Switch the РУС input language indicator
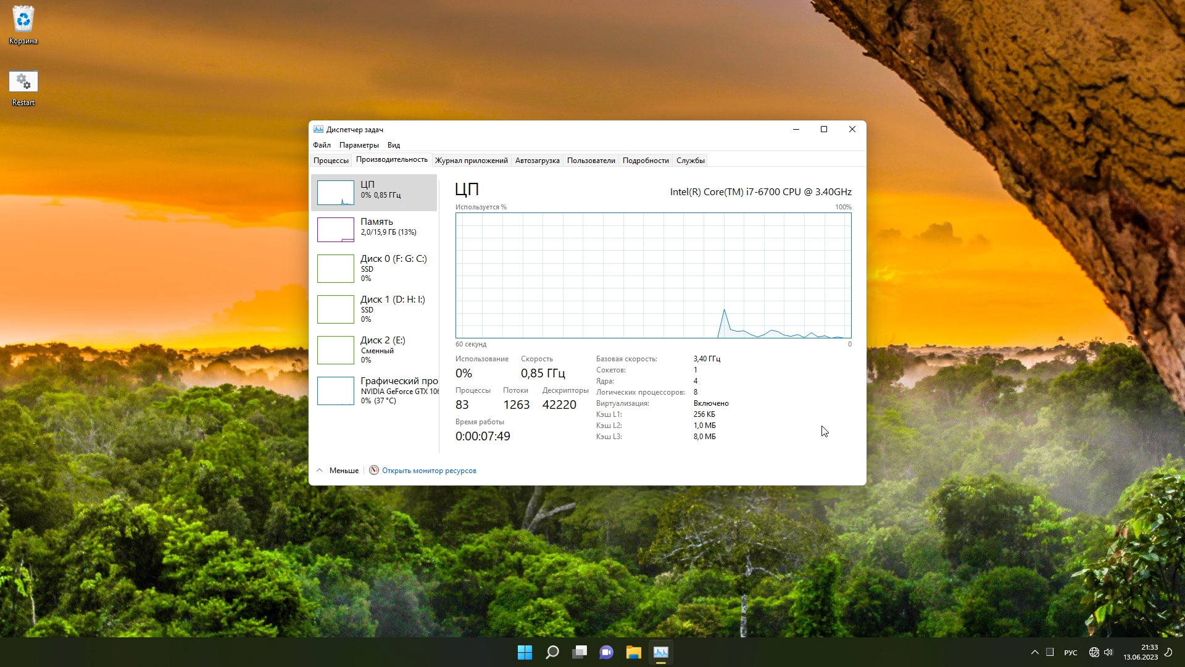The image size is (1185, 667). pos(1071,653)
